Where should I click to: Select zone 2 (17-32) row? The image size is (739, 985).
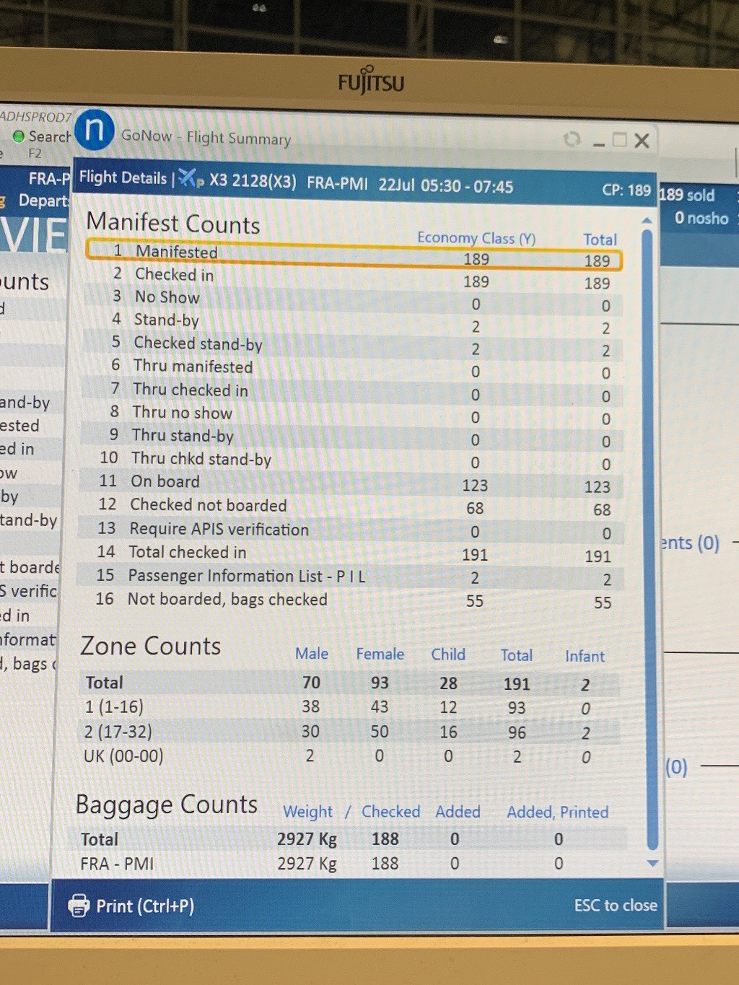pos(346,732)
